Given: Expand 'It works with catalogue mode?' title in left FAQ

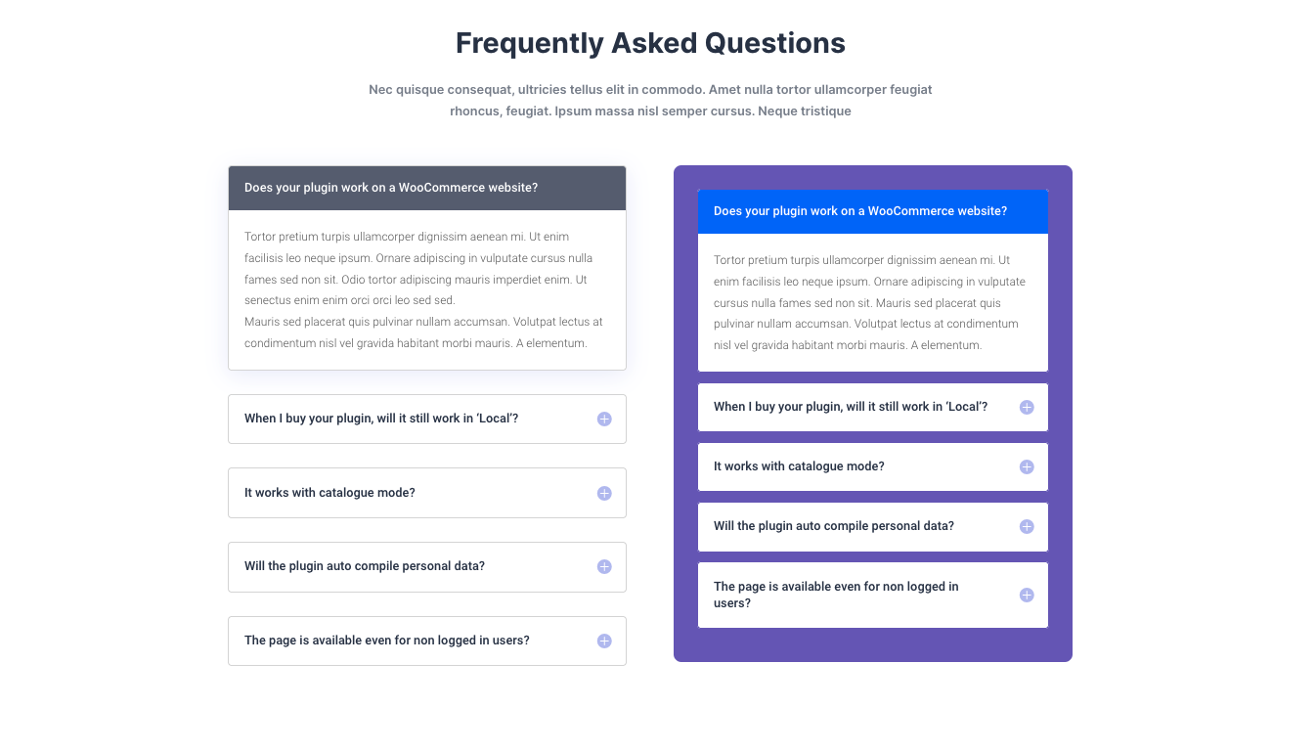Looking at the screenshot, I should 329,493.
